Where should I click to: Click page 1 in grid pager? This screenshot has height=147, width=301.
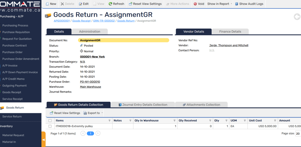90,133
